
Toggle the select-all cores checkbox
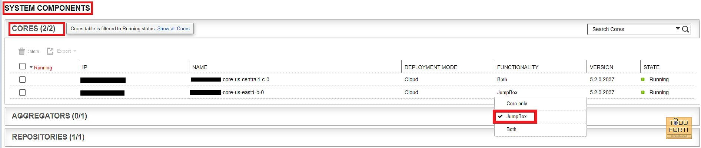tap(22, 66)
